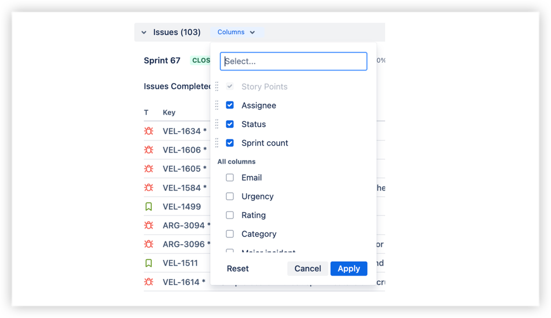Grab the drag handle next to Status
Image resolution: width=551 pixels, height=318 pixels.
click(217, 123)
